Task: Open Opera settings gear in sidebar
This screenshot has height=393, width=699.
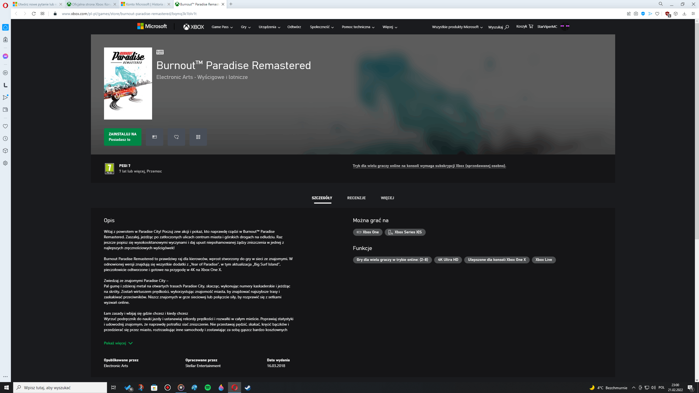Action: point(5,163)
